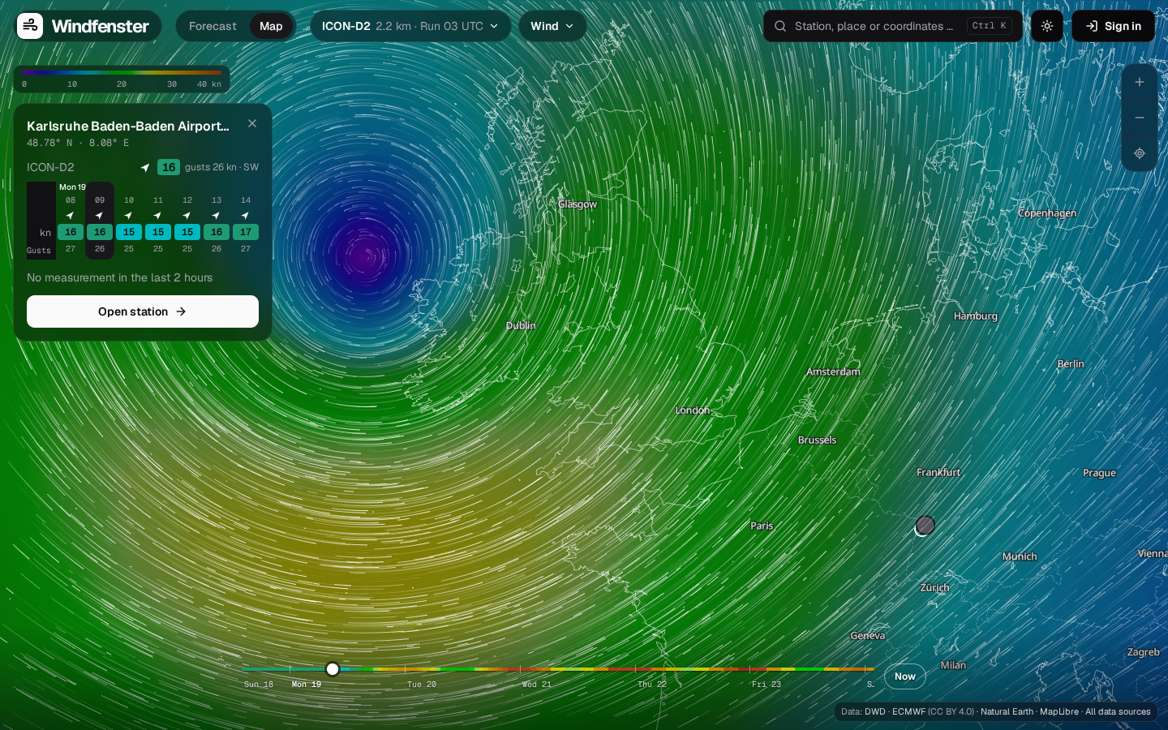Open the All data sources link
1168x730 pixels.
pyautogui.click(x=1118, y=712)
